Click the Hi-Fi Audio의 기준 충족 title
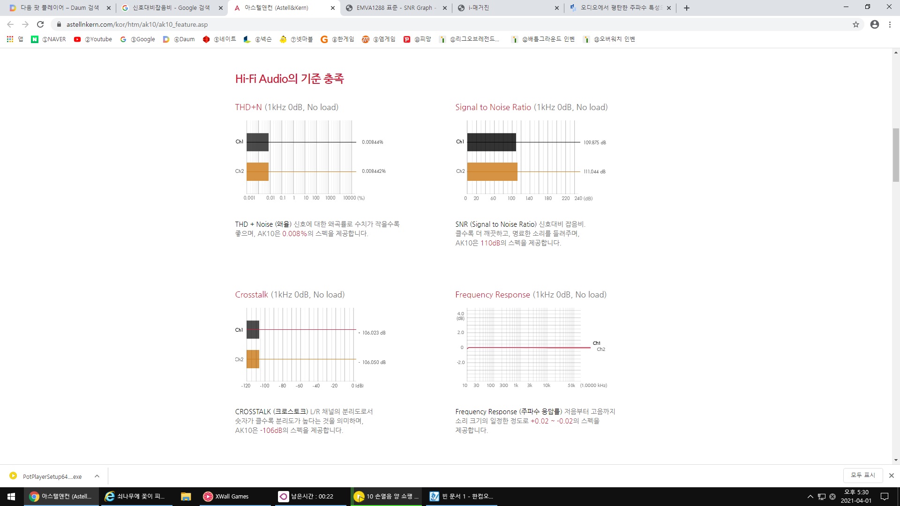The width and height of the screenshot is (900, 506). tap(289, 79)
